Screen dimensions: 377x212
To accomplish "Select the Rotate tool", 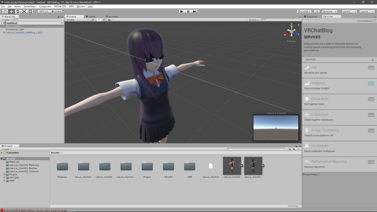I will (18, 11).
